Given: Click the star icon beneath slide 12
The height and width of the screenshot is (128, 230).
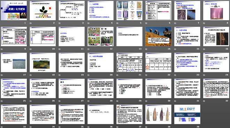Looking at the screenshot, I should pos(89,49).
